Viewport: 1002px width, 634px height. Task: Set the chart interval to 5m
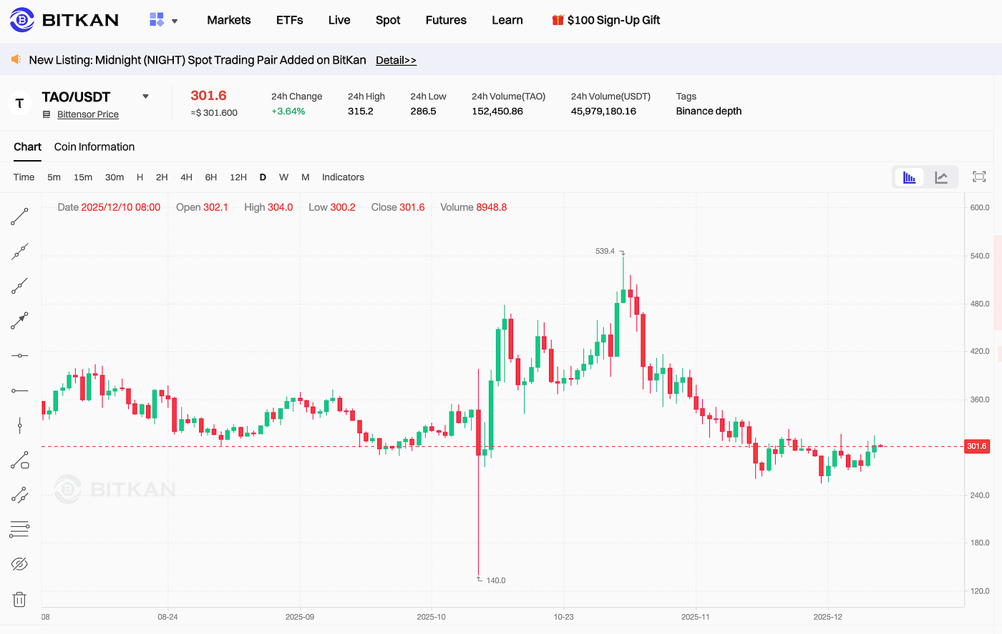click(x=54, y=177)
